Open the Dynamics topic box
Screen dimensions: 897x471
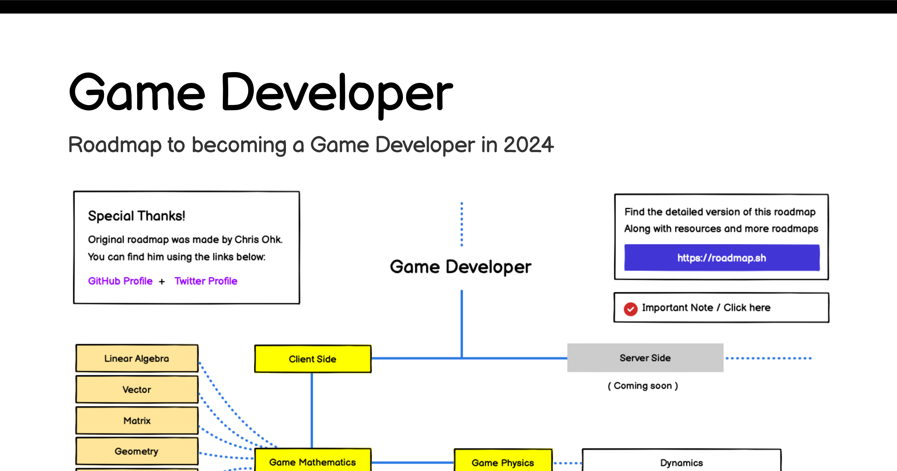681,461
